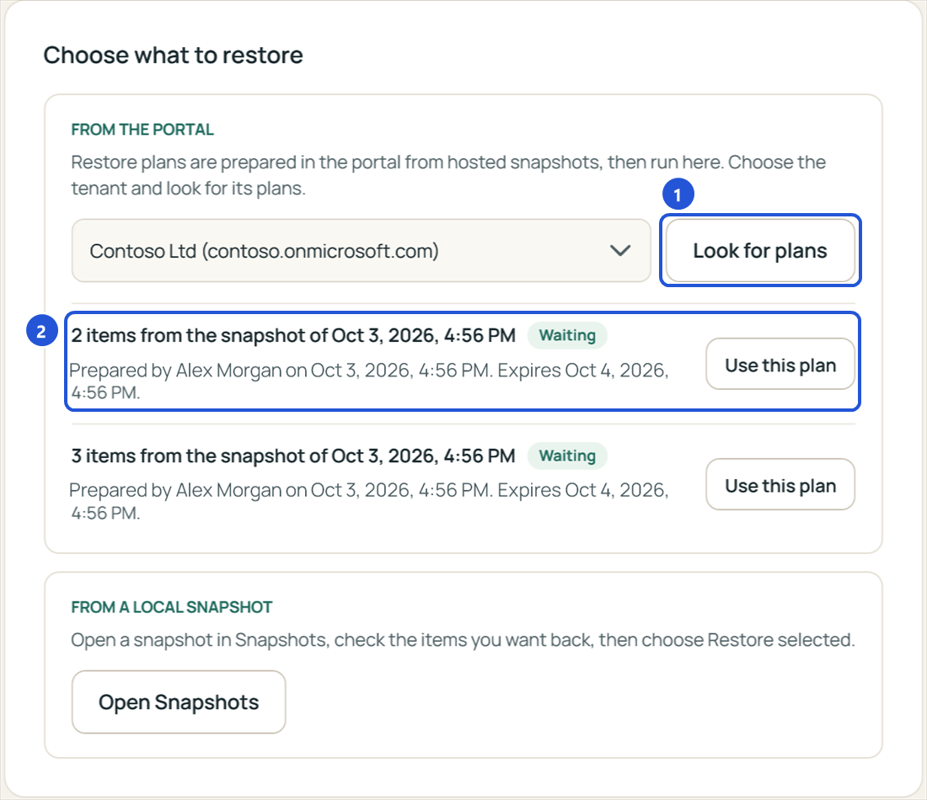Click the Waiting badge on the 3 items plan

coord(567,456)
